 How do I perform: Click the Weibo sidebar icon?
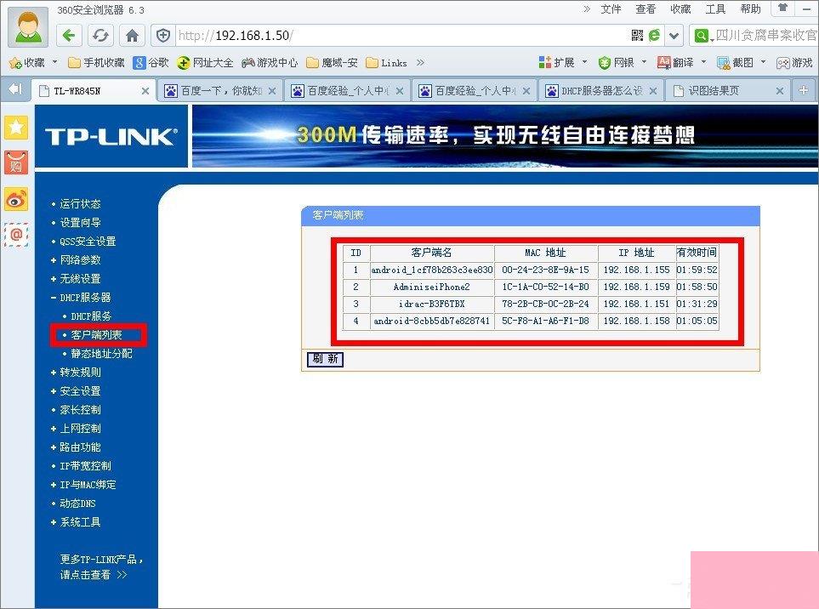15,200
